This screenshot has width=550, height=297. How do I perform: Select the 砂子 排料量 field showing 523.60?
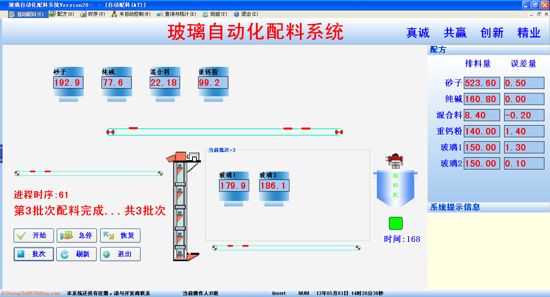click(482, 83)
